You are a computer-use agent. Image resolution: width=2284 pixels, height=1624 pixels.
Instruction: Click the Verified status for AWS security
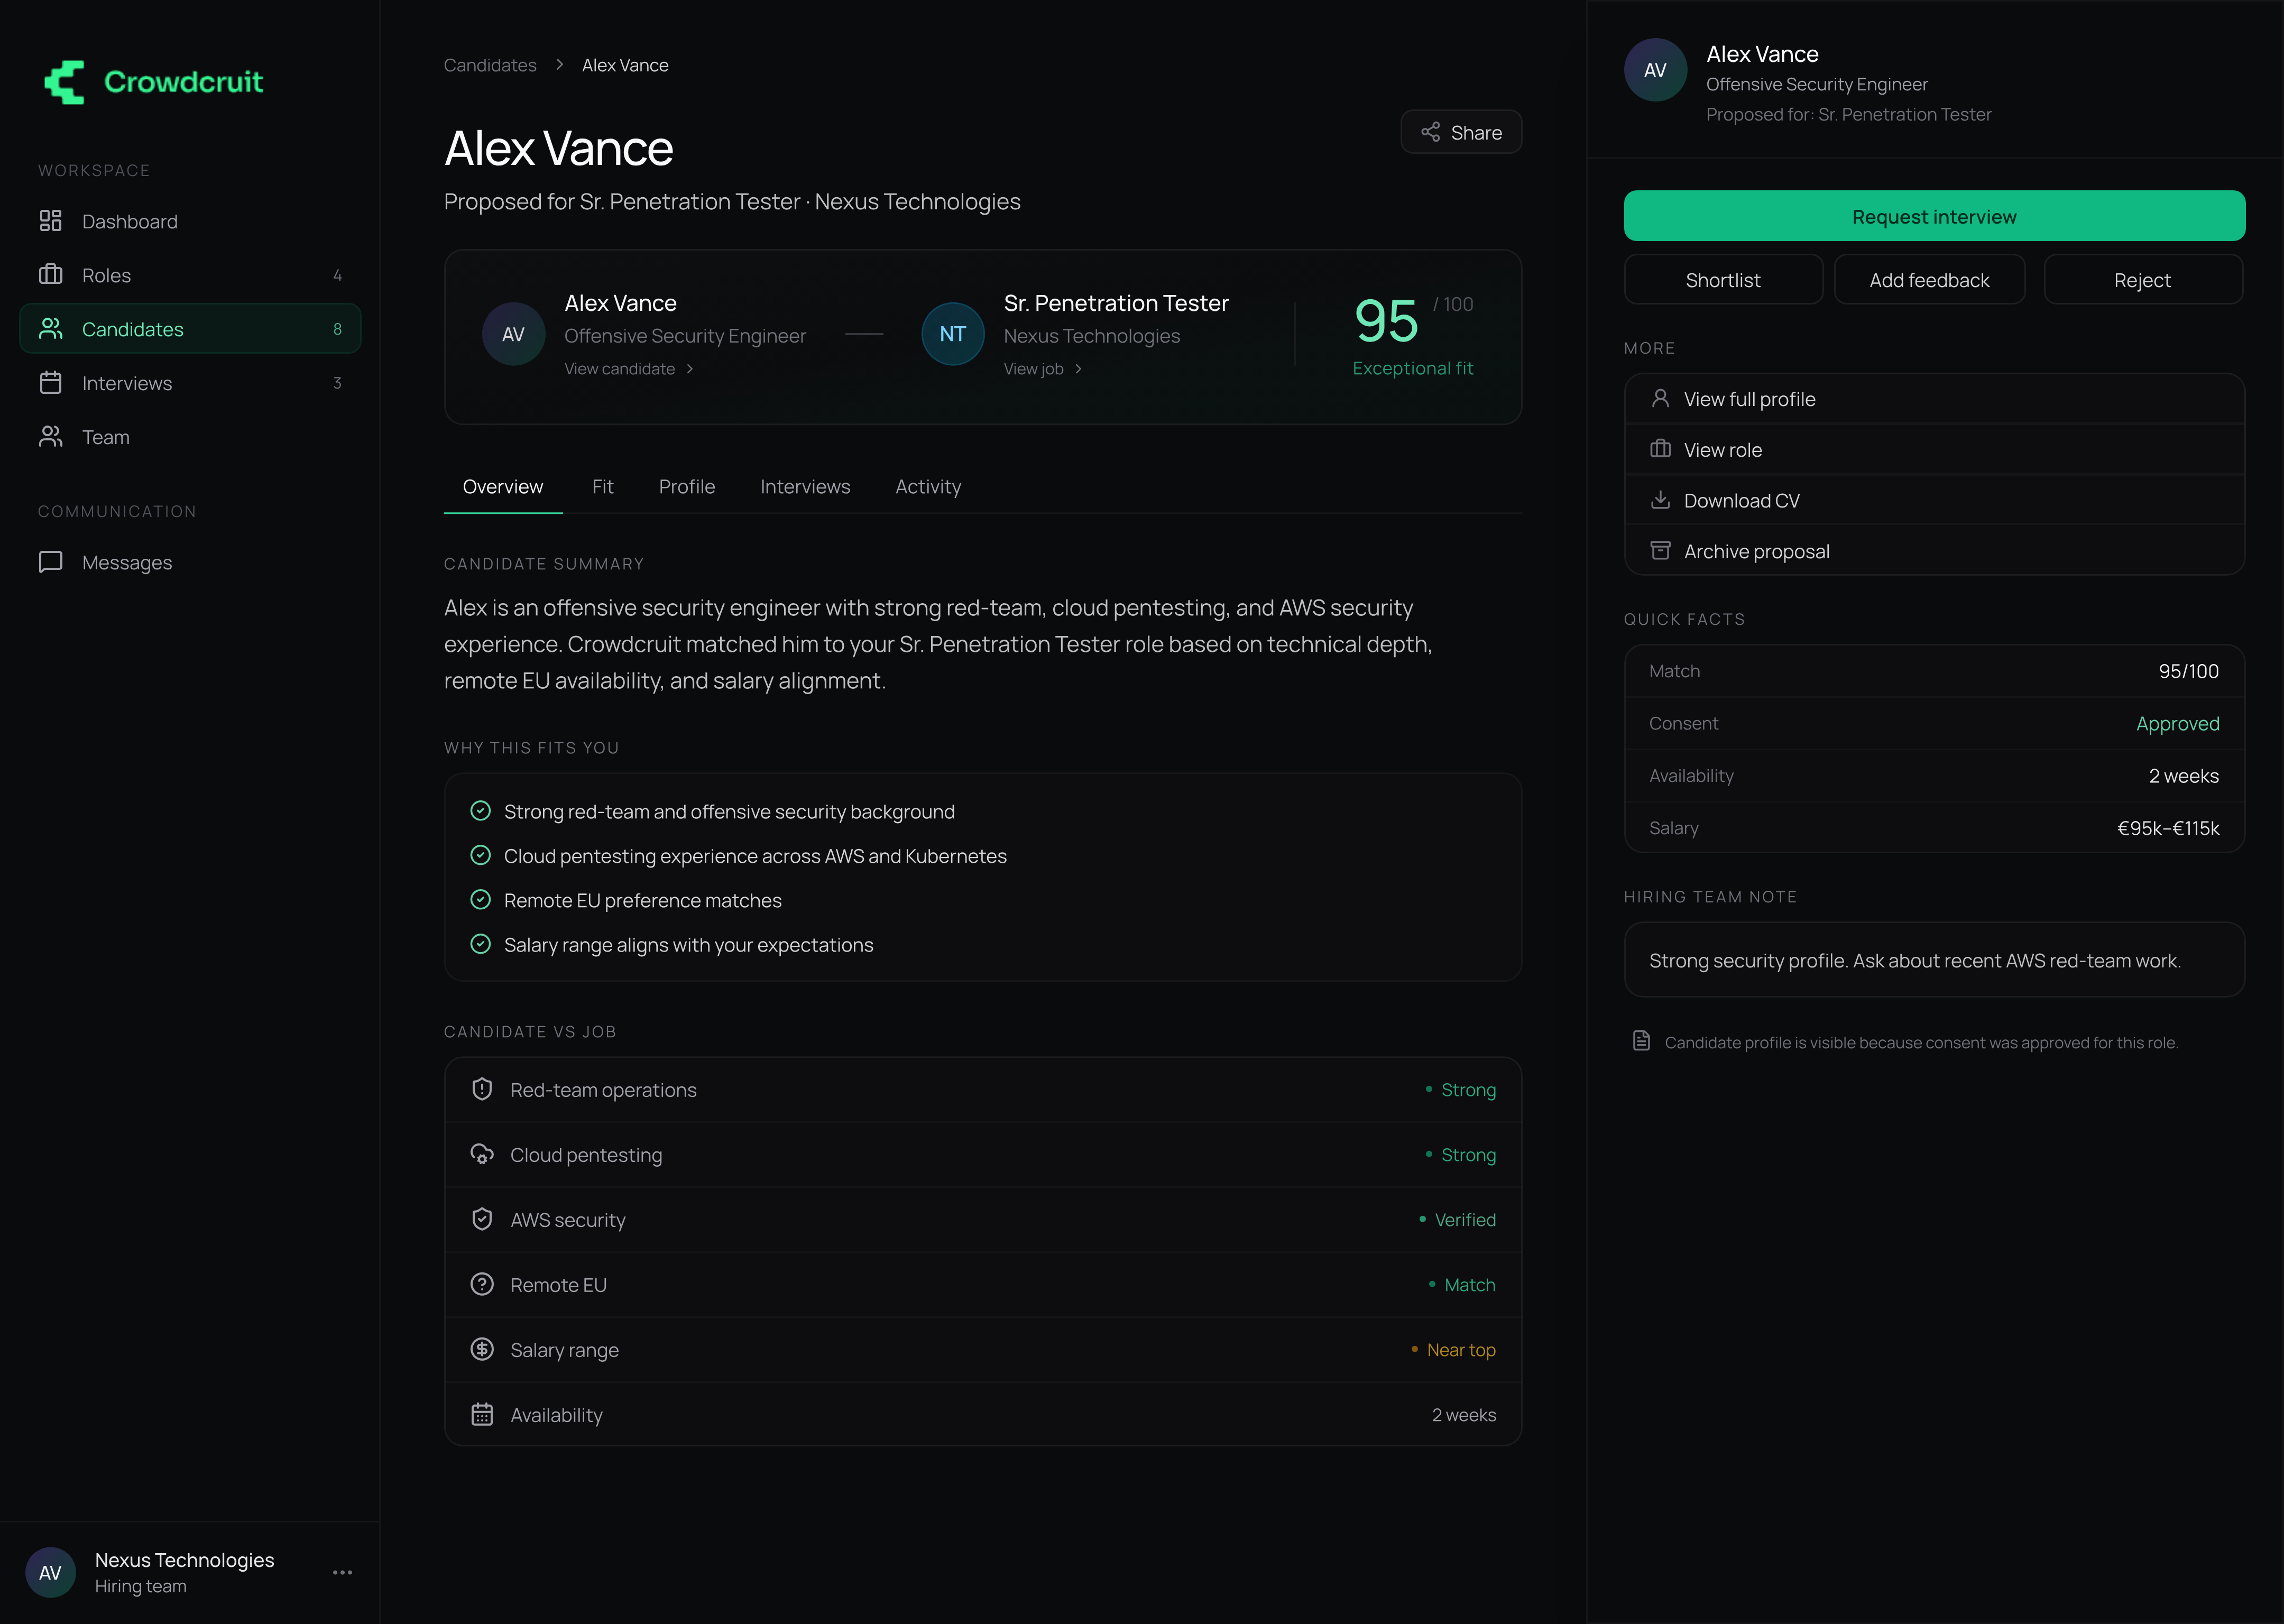[1465, 1220]
